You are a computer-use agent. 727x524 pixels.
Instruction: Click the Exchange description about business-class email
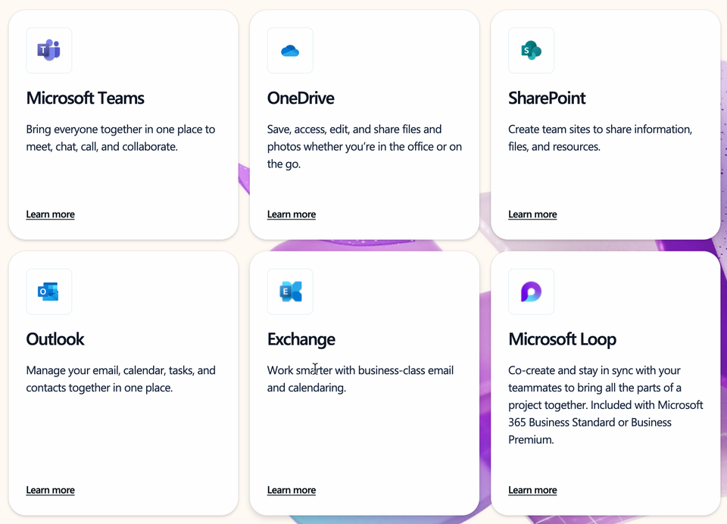pos(360,379)
